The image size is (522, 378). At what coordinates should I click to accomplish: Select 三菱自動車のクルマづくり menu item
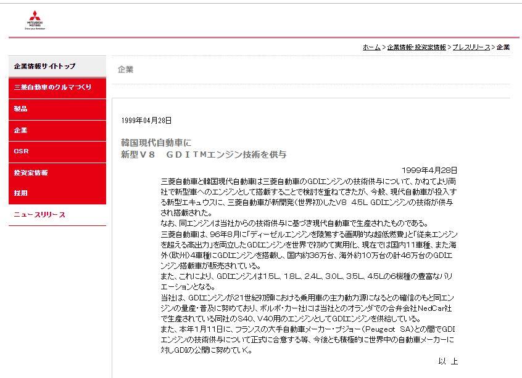click(57, 87)
